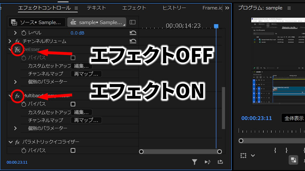The height and width of the screenshot is (171, 305).
Task: Toggle the レベル stopwatch animation icon
Action: (24, 33)
